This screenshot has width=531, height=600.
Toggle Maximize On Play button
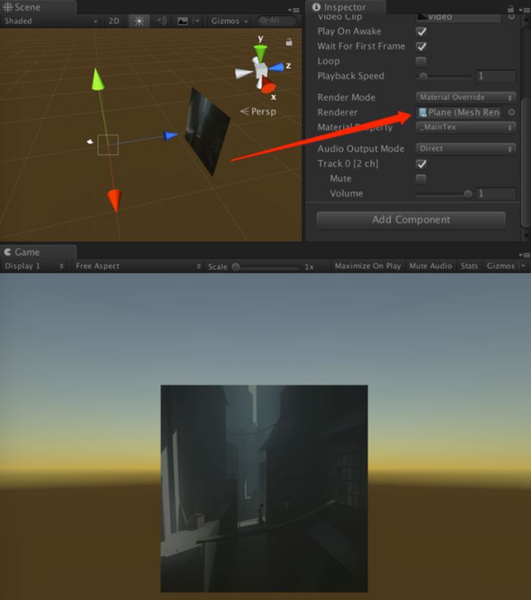pyautogui.click(x=368, y=266)
